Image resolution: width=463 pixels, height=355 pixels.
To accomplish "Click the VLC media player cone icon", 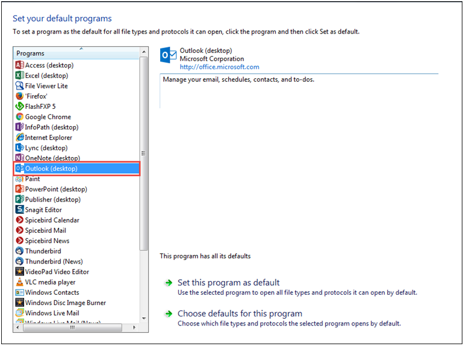I will (19, 282).
